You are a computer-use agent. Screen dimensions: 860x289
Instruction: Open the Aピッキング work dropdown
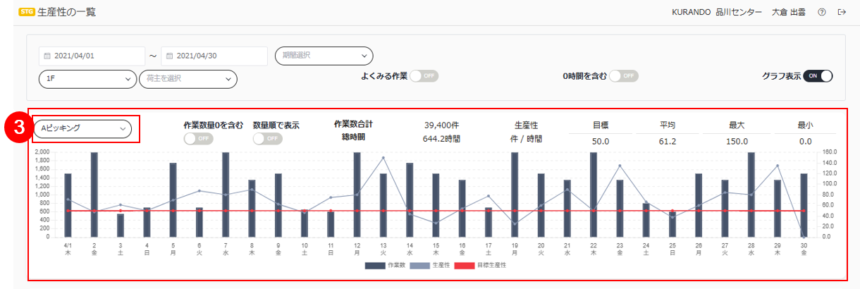(82, 128)
